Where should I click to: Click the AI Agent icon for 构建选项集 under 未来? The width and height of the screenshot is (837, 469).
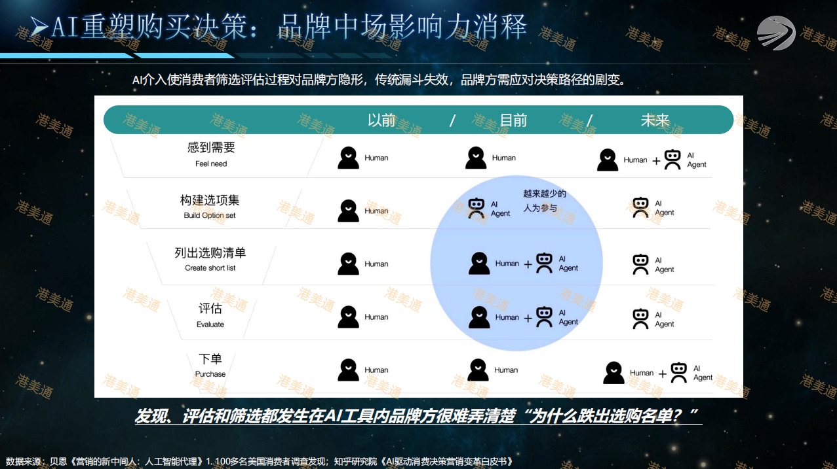point(641,207)
